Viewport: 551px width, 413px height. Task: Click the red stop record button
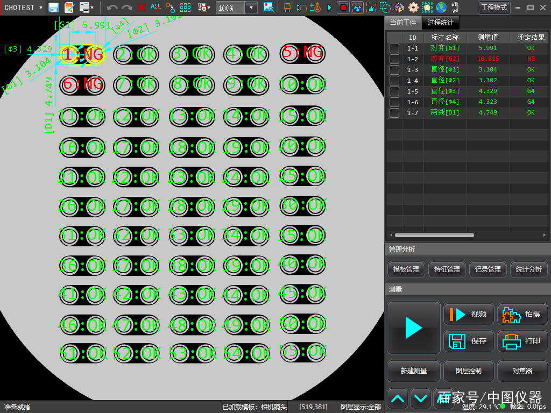pyautogui.click(x=343, y=8)
